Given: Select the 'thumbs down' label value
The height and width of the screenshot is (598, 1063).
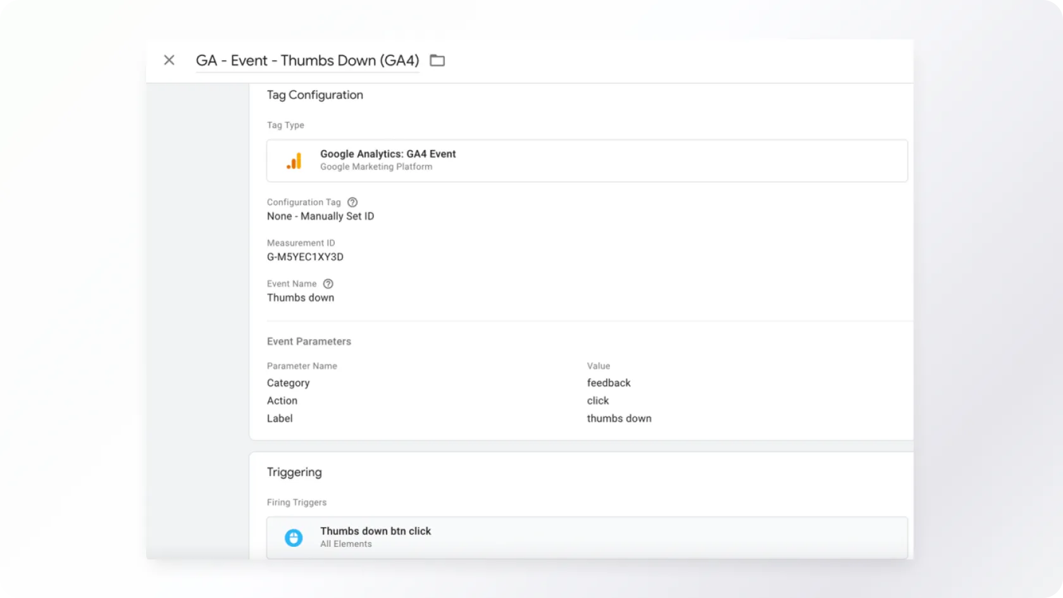Looking at the screenshot, I should pyautogui.click(x=619, y=418).
